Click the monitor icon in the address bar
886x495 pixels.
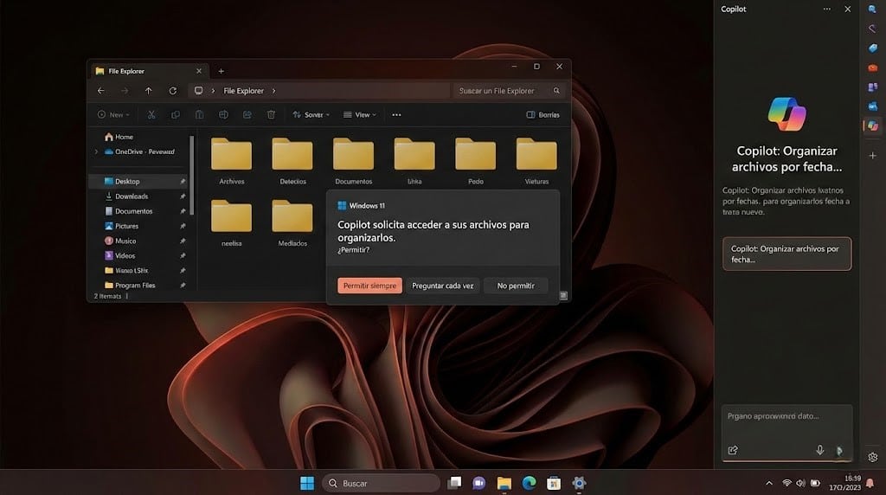pyautogui.click(x=198, y=90)
